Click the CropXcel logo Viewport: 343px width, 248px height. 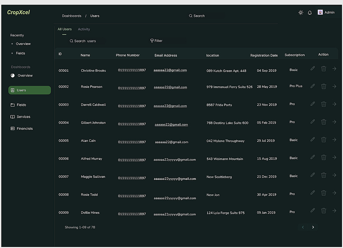[18, 12]
